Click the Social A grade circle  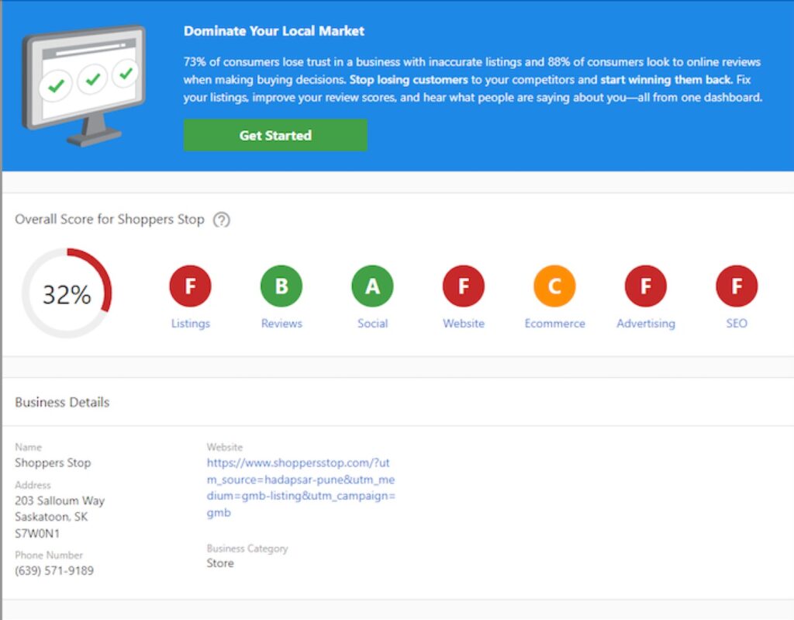tap(373, 286)
